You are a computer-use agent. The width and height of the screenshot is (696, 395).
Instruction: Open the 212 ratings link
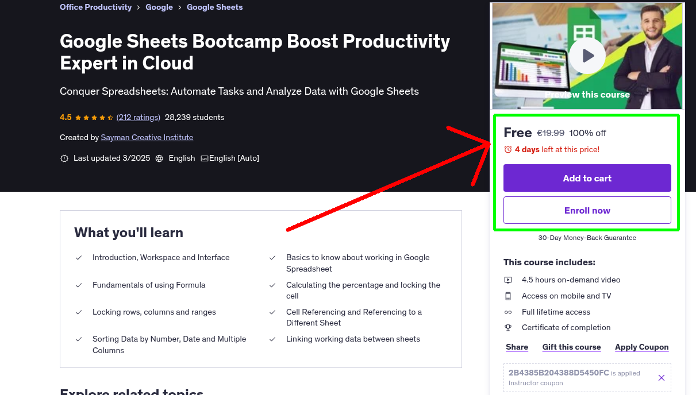click(139, 117)
